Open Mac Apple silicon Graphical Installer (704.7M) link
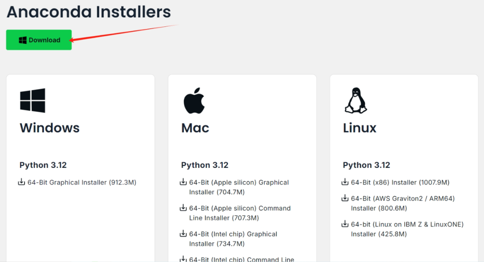The image size is (484, 262). tap(239, 187)
